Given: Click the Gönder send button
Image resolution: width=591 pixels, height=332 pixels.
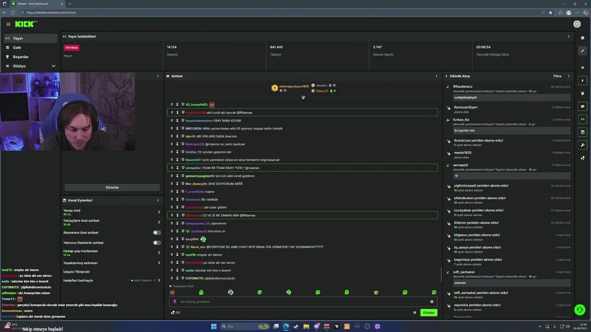Looking at the screenshot, I should (x=428, y=313).
